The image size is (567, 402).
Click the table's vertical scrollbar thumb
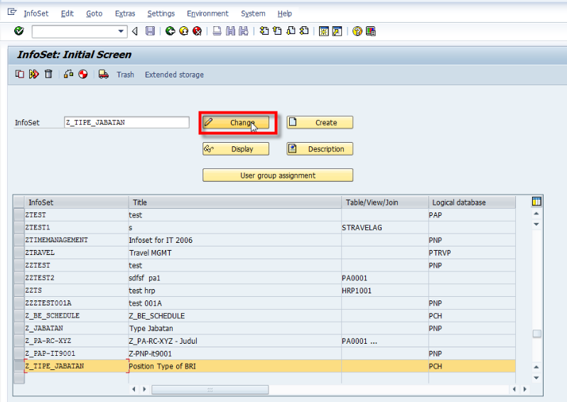[x=536, y=333]
